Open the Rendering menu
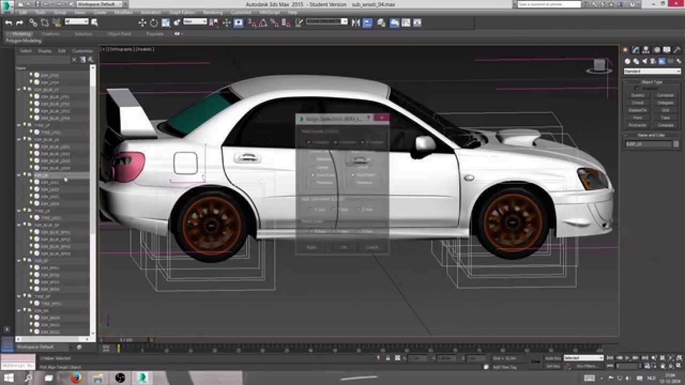Viewport: 685px width, 385px height. 212,12
